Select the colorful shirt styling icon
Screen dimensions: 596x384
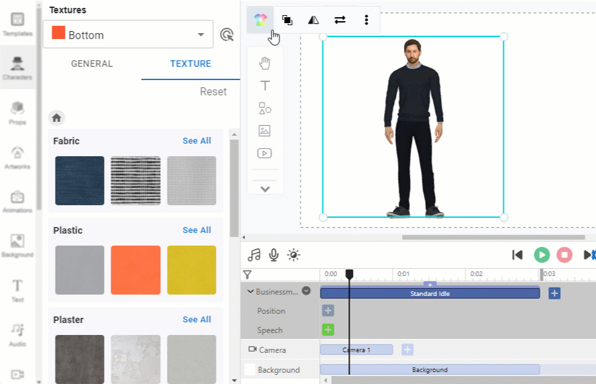click(x=260, y=20)
